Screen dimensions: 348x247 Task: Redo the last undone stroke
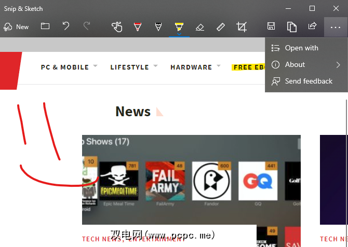click(x=87, y=26)
